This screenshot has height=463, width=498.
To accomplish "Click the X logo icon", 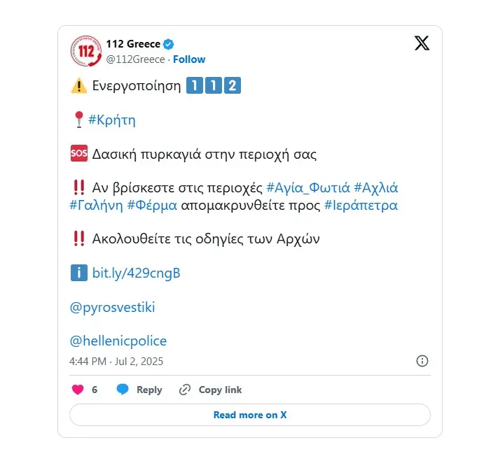I will point(422,43).
